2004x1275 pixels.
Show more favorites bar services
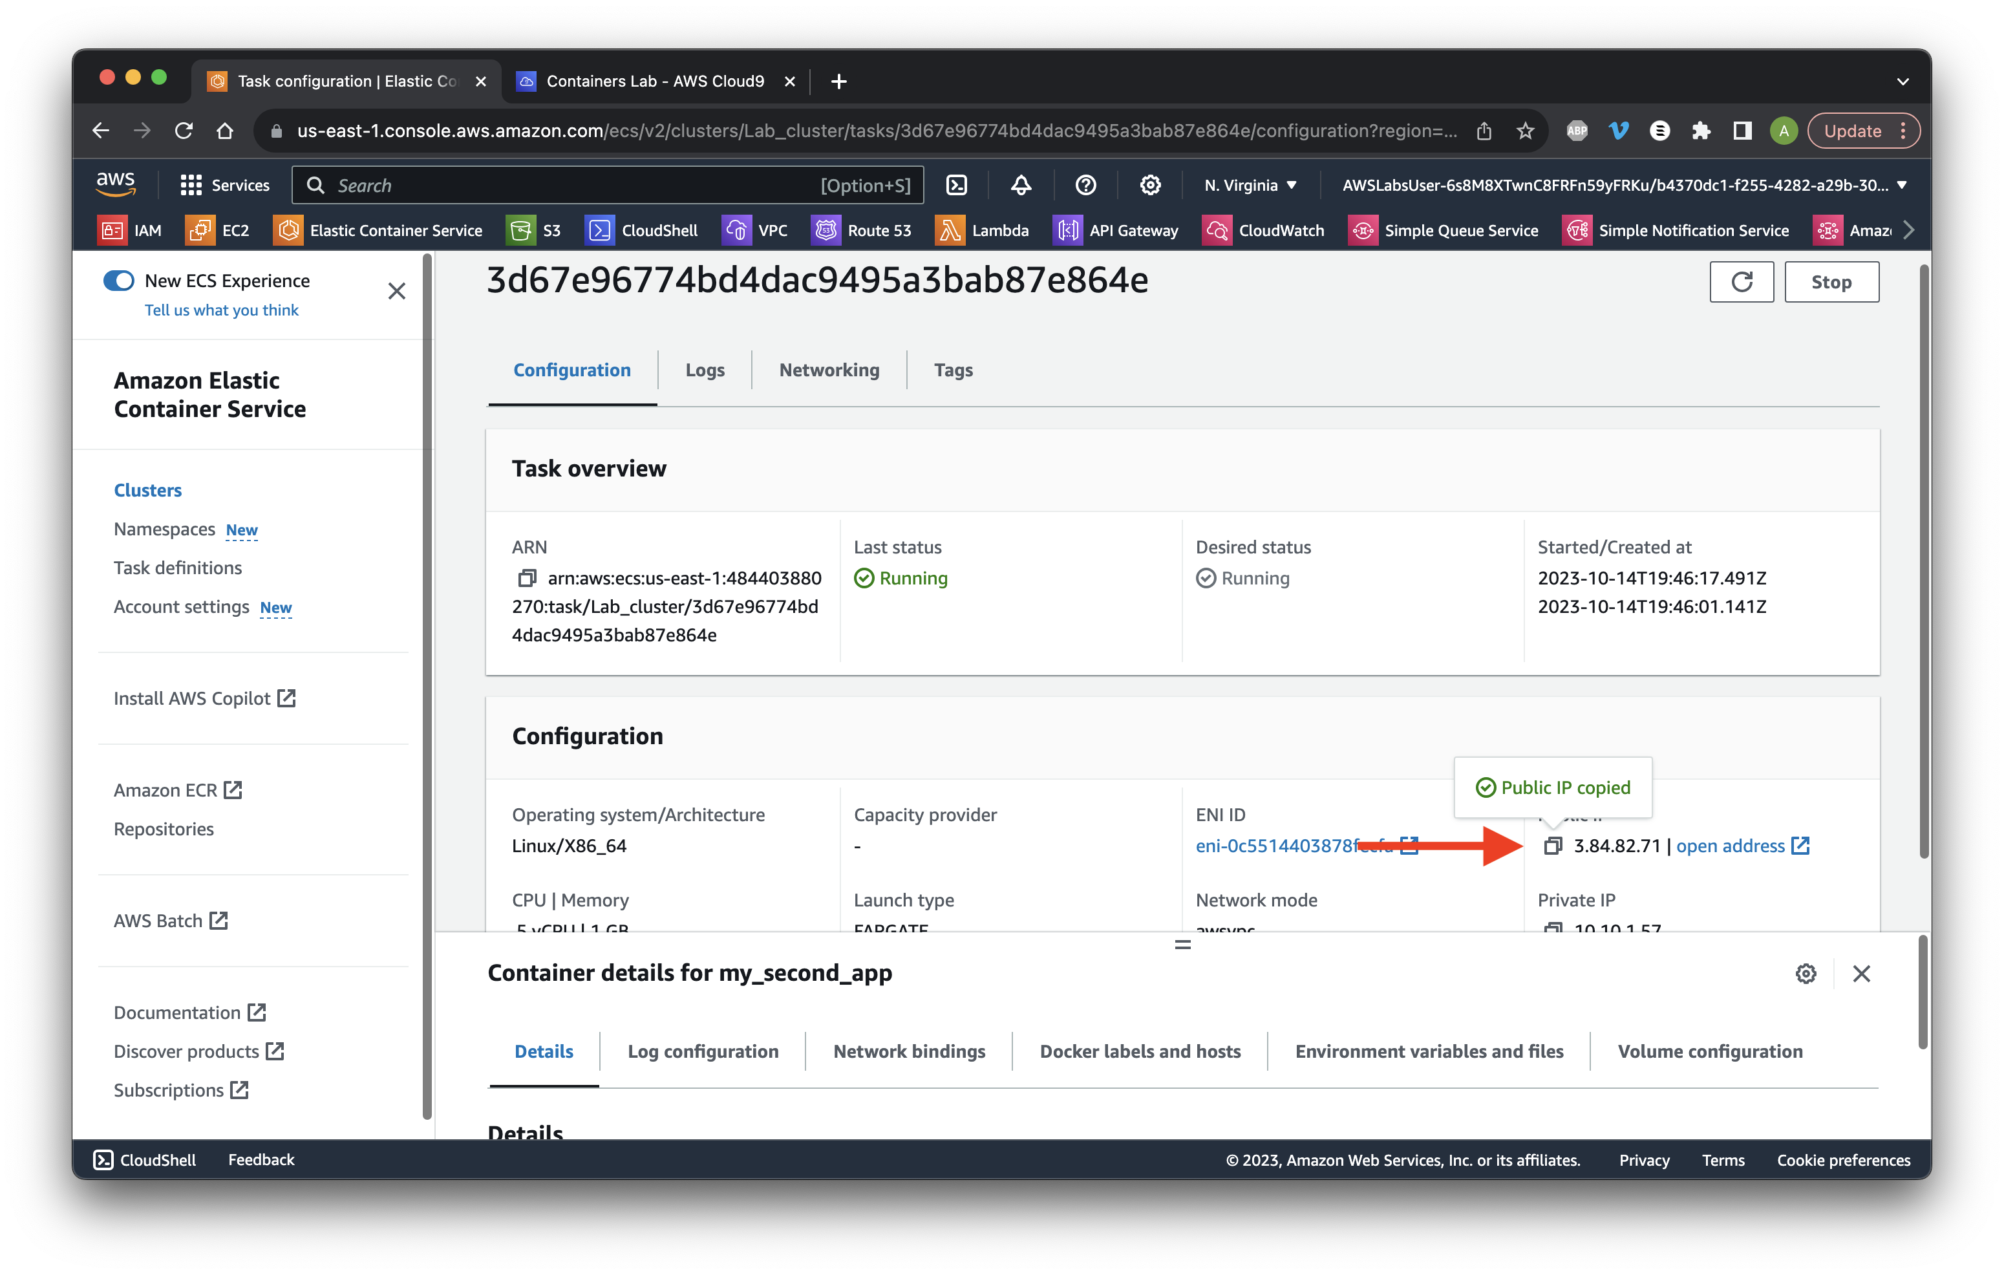1909,231
